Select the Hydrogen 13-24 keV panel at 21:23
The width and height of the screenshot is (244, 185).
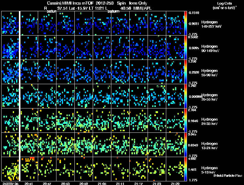157,145
